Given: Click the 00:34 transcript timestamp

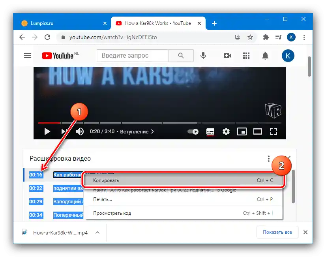Looking at the screenshot, I should click(x=36, y=215).
